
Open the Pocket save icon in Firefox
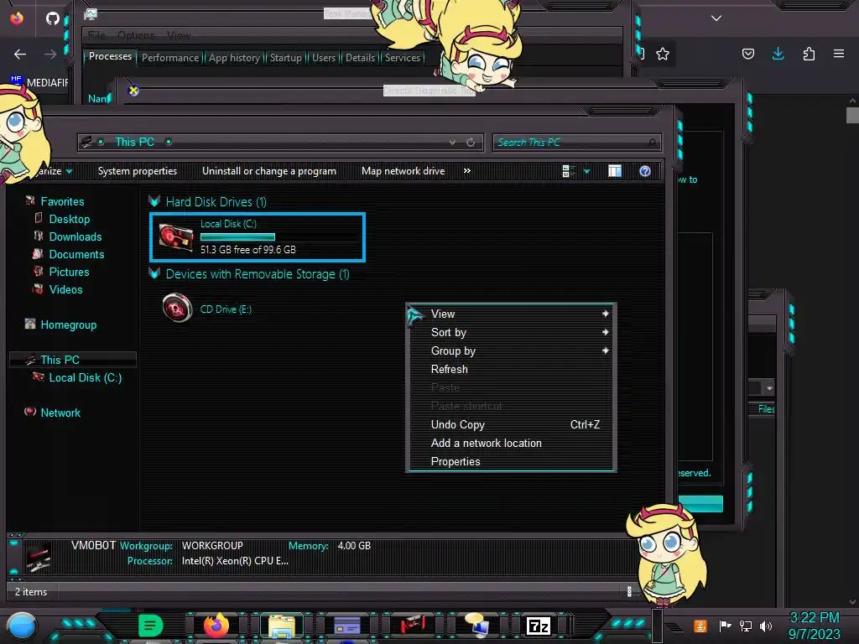[747, 54]
